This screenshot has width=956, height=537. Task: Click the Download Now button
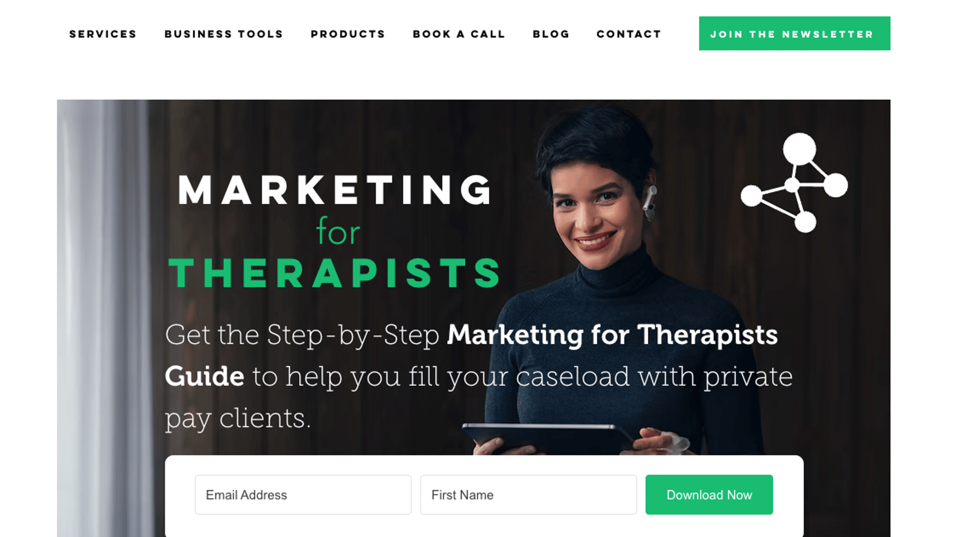click(x=709, y=495)
